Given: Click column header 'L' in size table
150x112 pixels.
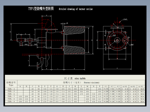Looking at the screenshot, I should tap(81, 86).
